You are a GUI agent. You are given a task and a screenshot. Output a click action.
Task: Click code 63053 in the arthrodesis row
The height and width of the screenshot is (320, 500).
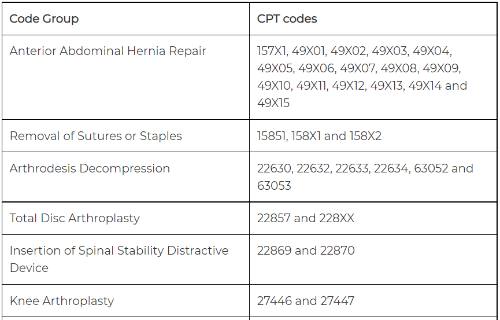point(274,186)
